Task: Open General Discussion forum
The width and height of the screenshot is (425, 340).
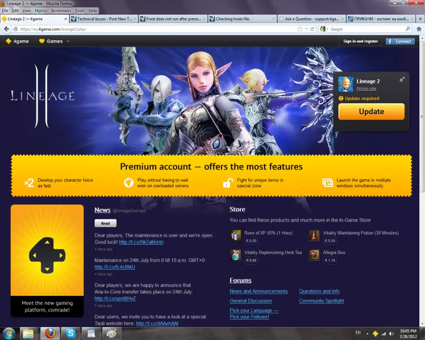Action: [x=250, y=301]
